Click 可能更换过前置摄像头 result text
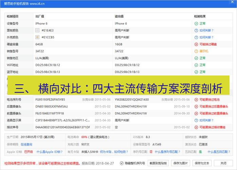The image size is (237, 170). [214, 113]
